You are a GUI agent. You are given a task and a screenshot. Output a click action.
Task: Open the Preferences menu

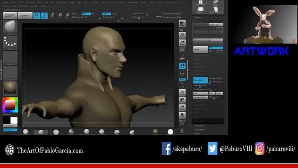click(x=132, y=2)
